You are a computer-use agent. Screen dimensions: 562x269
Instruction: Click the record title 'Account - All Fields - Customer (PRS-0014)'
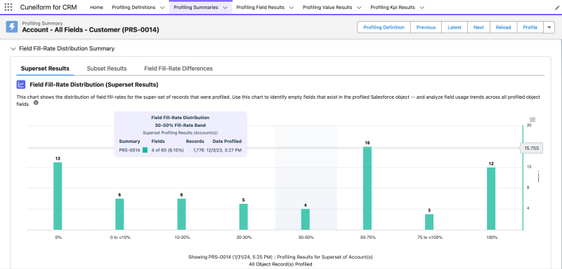tap(91, 30)
